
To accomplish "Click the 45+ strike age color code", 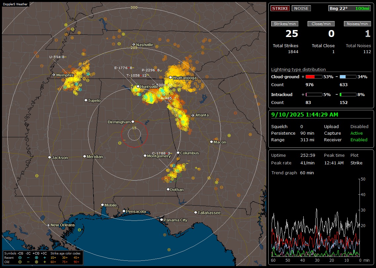I will 76,258.
